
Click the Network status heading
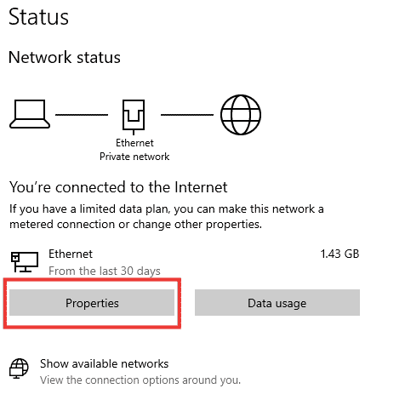tap(65, 57)
